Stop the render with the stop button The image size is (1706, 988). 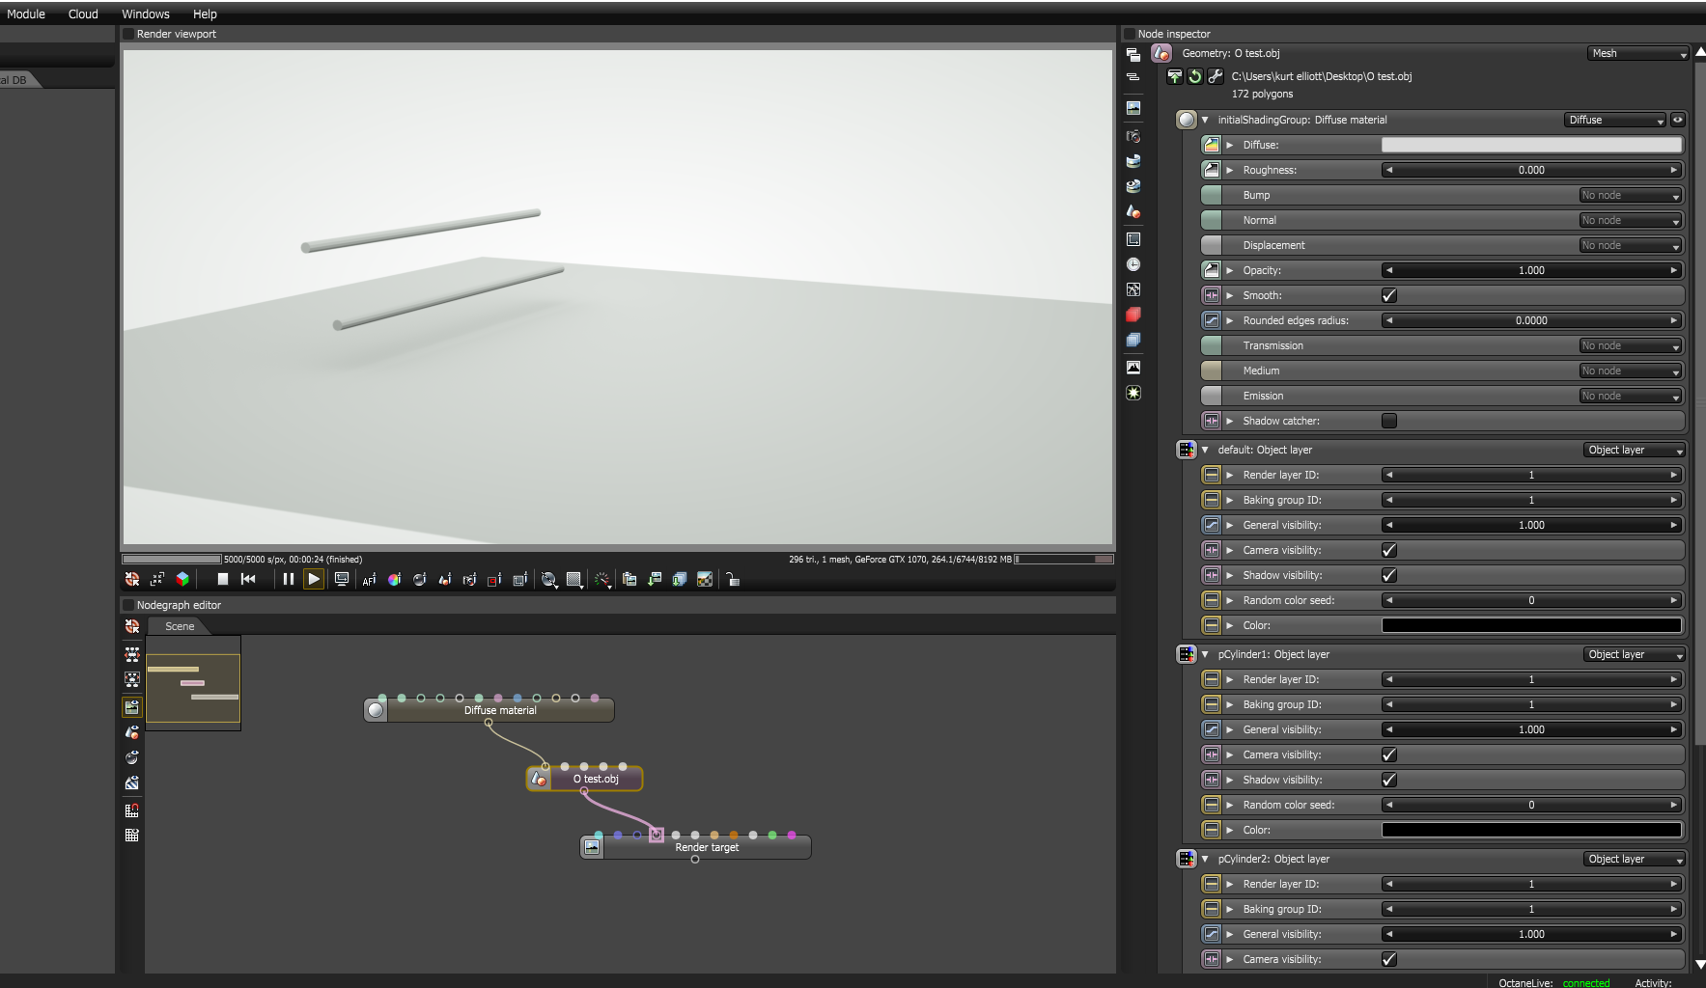[x=222, y=579]
